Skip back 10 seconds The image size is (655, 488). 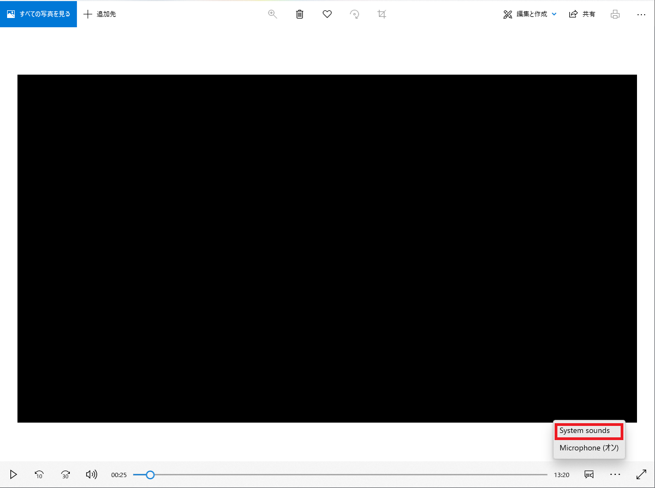click(39, 474)
